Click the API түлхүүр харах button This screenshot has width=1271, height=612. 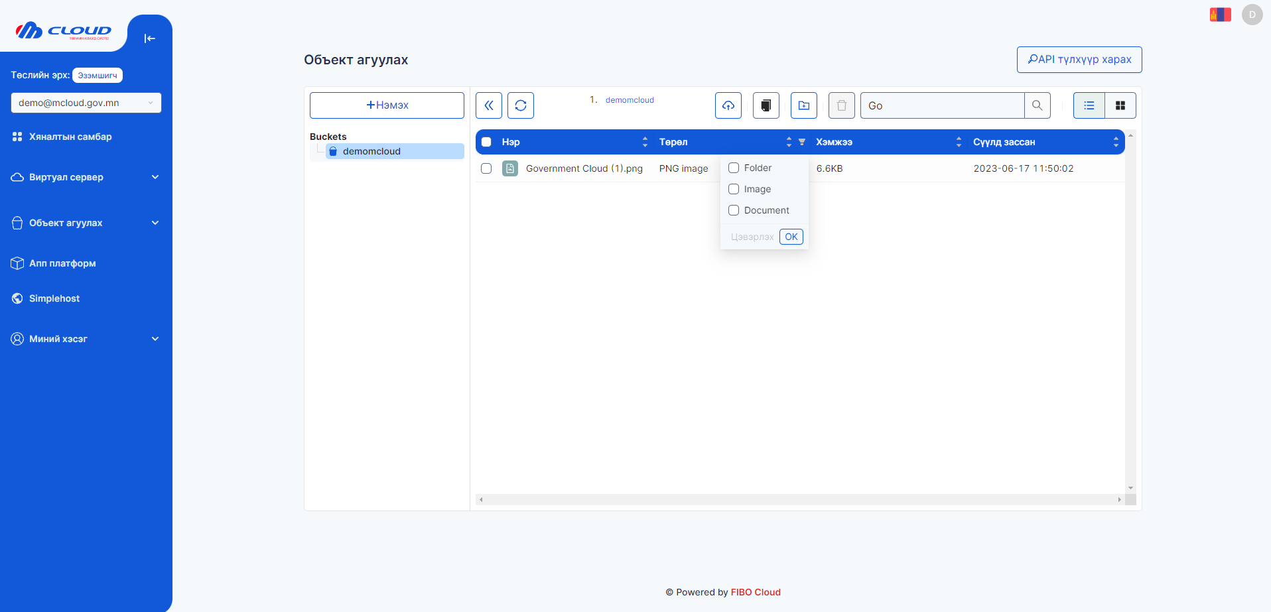pyautogui.click(x=1079, y=60)
